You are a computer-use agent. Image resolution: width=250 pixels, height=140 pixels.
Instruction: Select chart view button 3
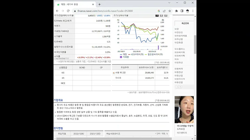166,16
